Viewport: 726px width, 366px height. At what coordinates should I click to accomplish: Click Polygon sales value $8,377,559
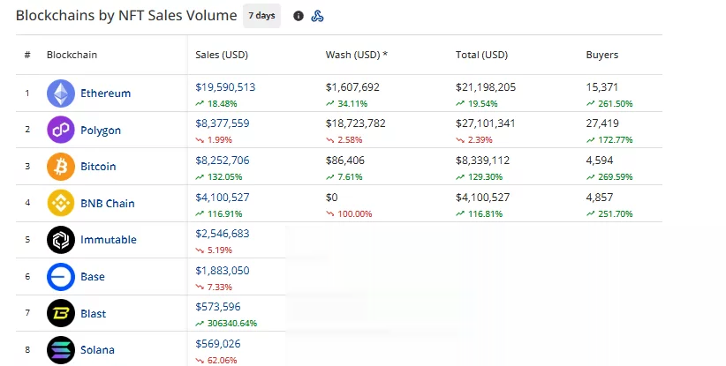click(x=223, y=123)
